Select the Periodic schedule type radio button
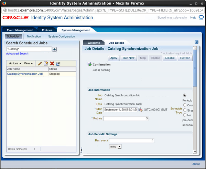 (x=185, y=95)
